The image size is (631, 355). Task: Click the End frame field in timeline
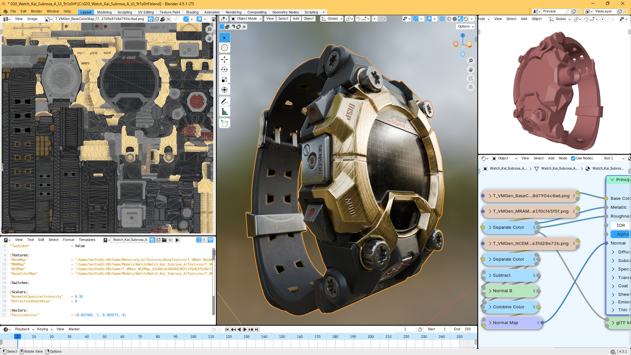(x=462, y=329)
